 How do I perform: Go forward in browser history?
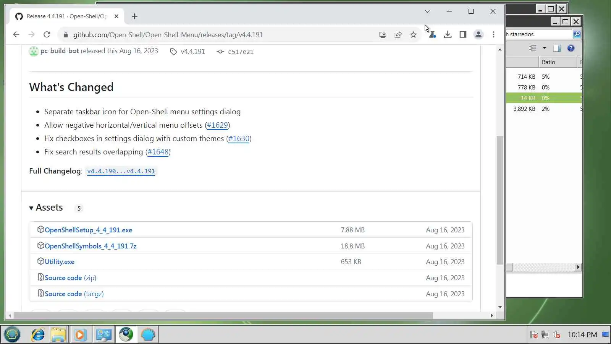pyautogui.click(x=31, y=35)
